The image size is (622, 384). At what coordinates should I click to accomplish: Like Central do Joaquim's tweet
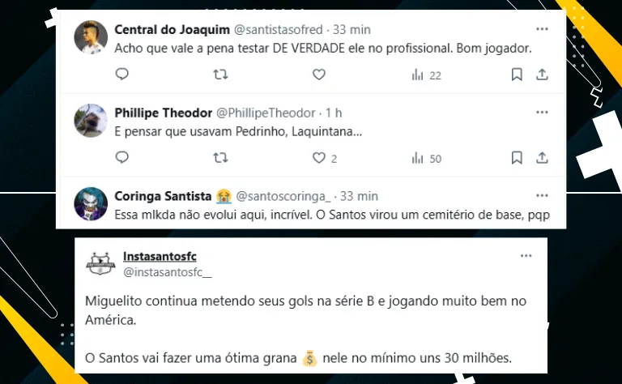[x=319, y=75]
